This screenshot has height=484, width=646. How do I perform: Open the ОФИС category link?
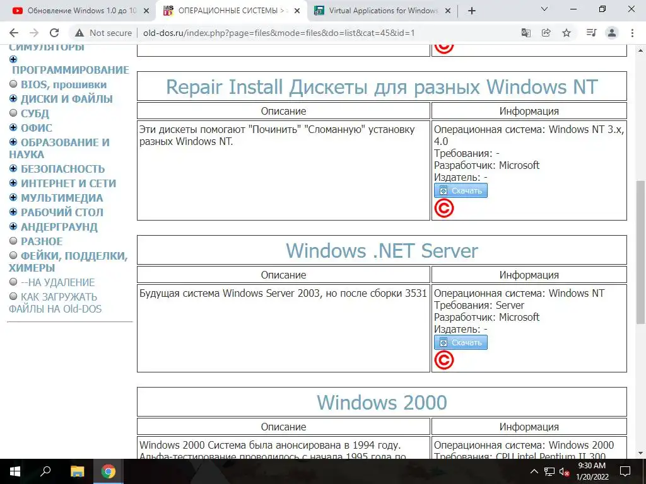click(x=37, y=128)
